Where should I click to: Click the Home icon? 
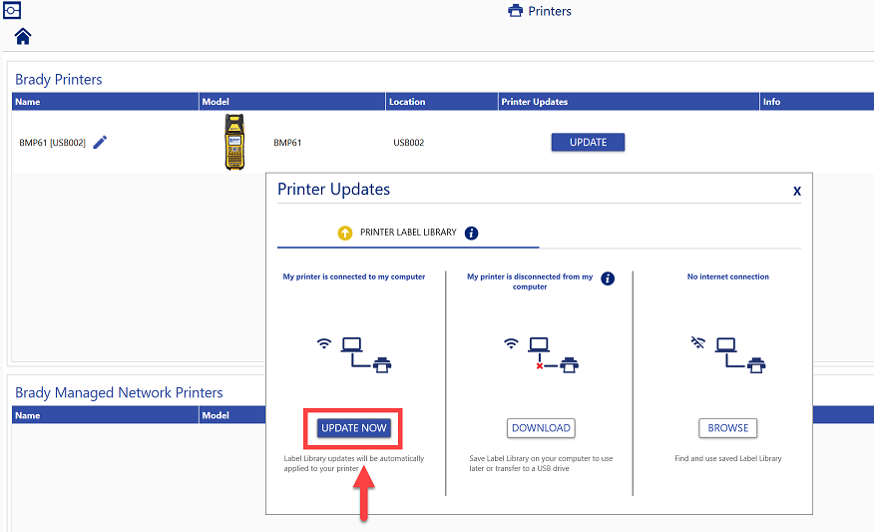[x=22, y=37]
